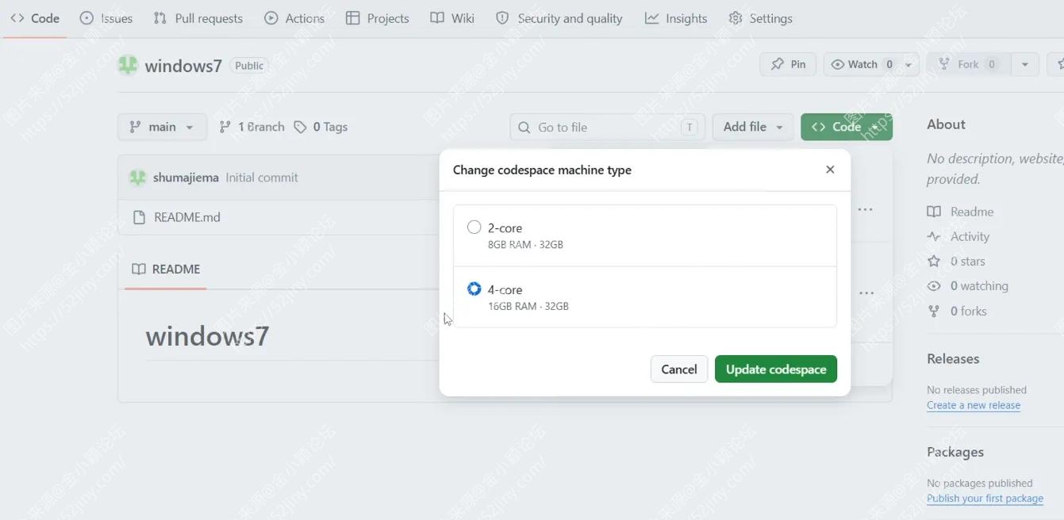
Task: Open the README.md file
Action: tap(187, 217)
